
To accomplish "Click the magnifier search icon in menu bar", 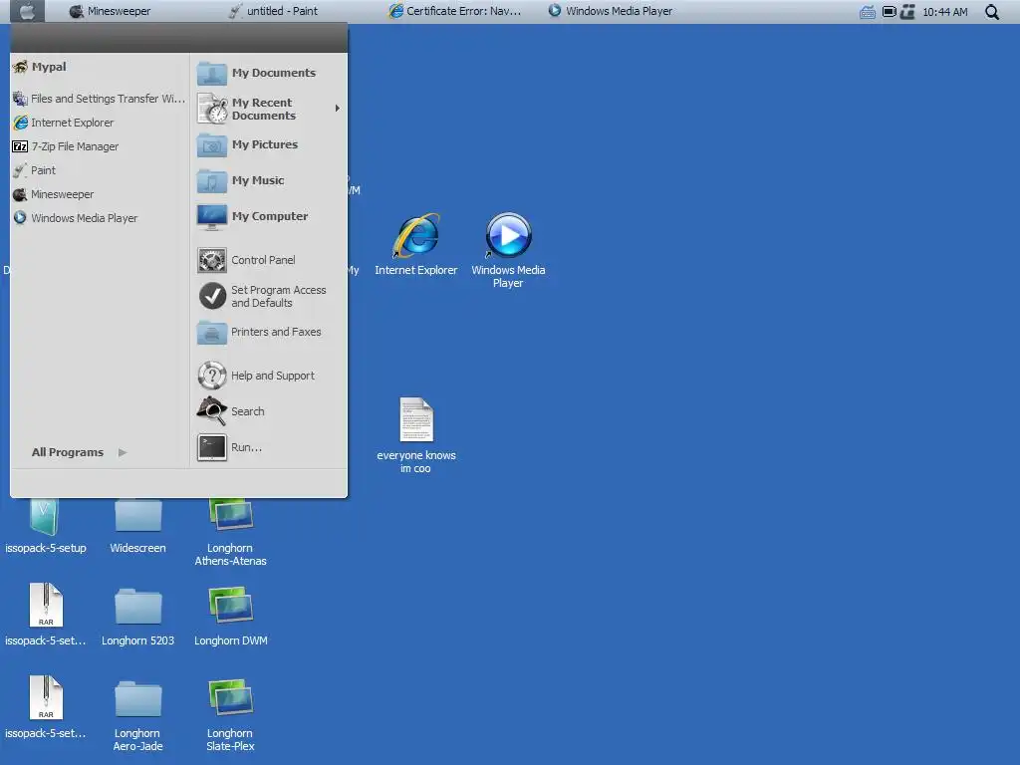I will click(x=991, y=12).
